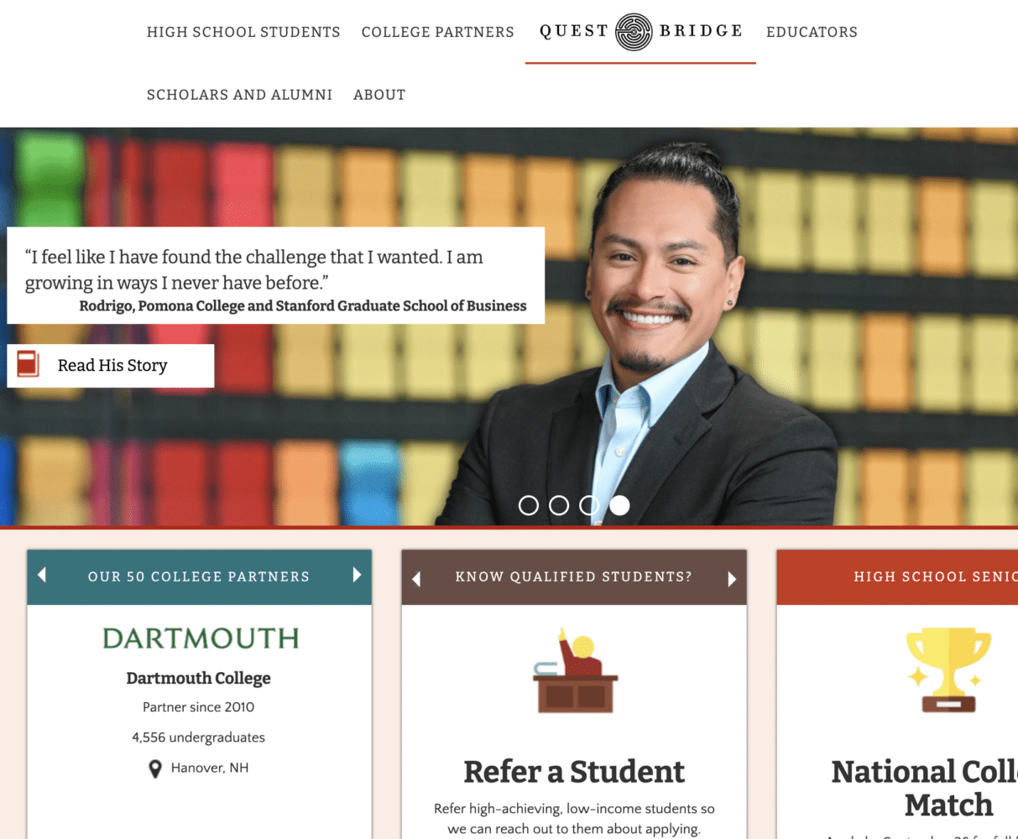This screenshot has width=1018, height=839.
Task: Click the QuestBridge labyrinth logo
Action: click(x=634, y=32)
